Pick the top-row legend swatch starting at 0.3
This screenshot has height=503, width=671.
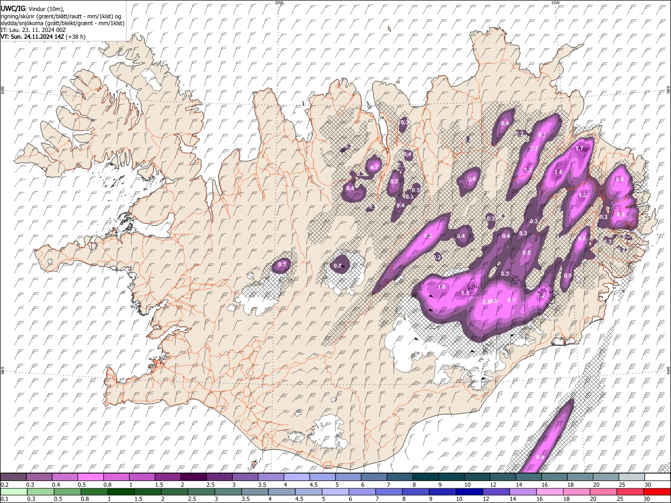point(39,477)
